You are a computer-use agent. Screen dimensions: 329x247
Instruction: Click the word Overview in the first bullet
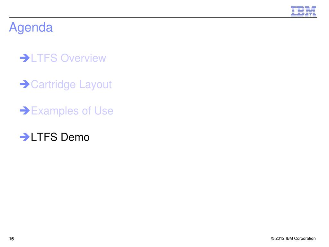(83, 58)
